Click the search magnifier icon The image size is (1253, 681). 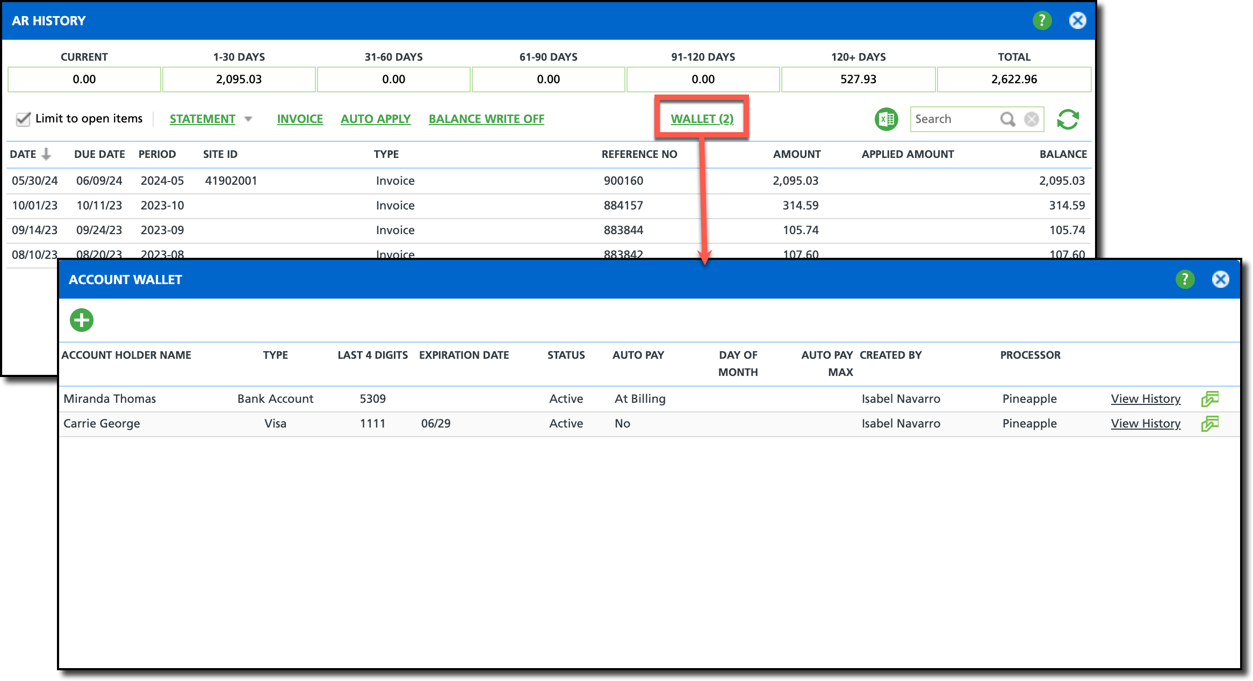1007,119
